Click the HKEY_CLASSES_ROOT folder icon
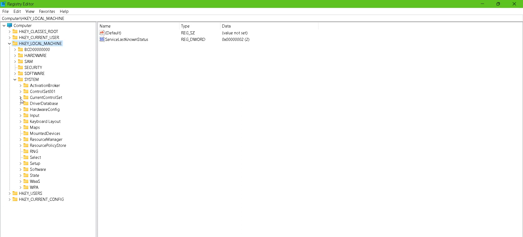 point(15,31)
